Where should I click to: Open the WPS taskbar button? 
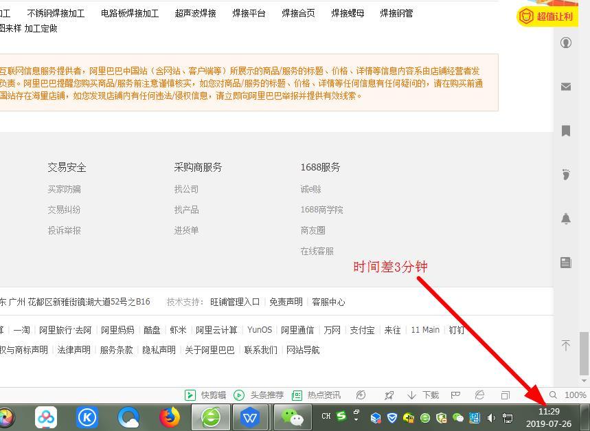251,417
